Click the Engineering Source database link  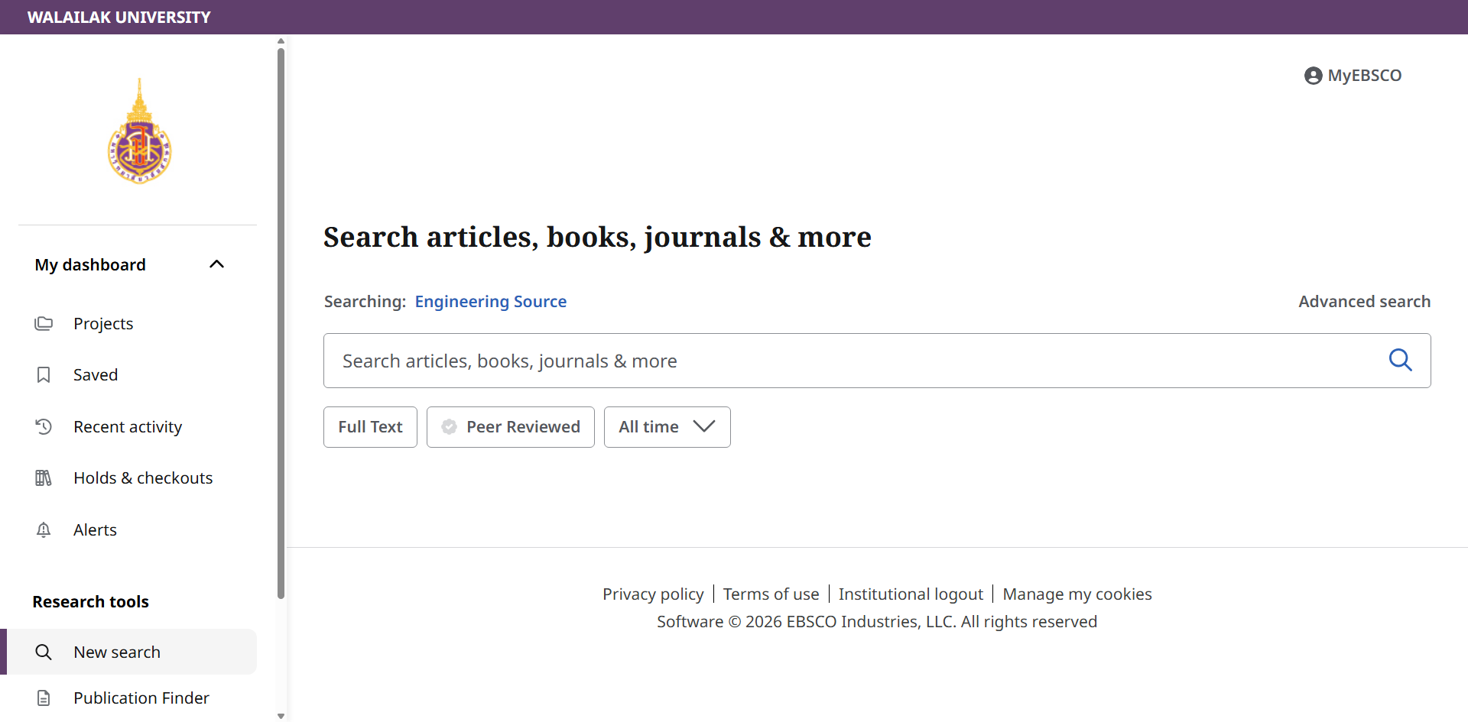point(490,302)
